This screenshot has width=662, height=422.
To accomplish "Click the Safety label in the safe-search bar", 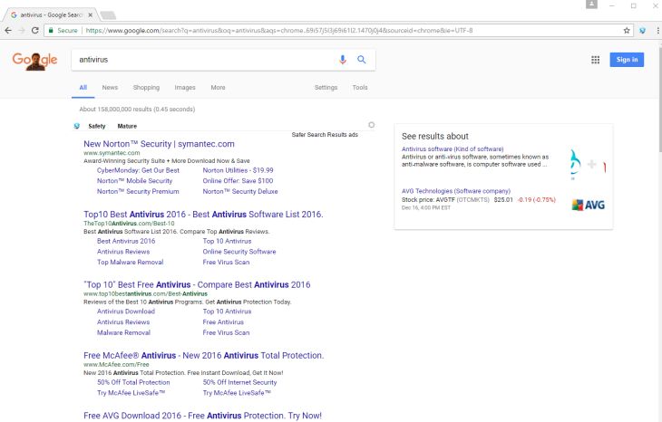I will [x=97, y=126].
